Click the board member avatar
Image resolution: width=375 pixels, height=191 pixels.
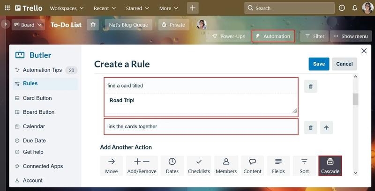[202, 25]
